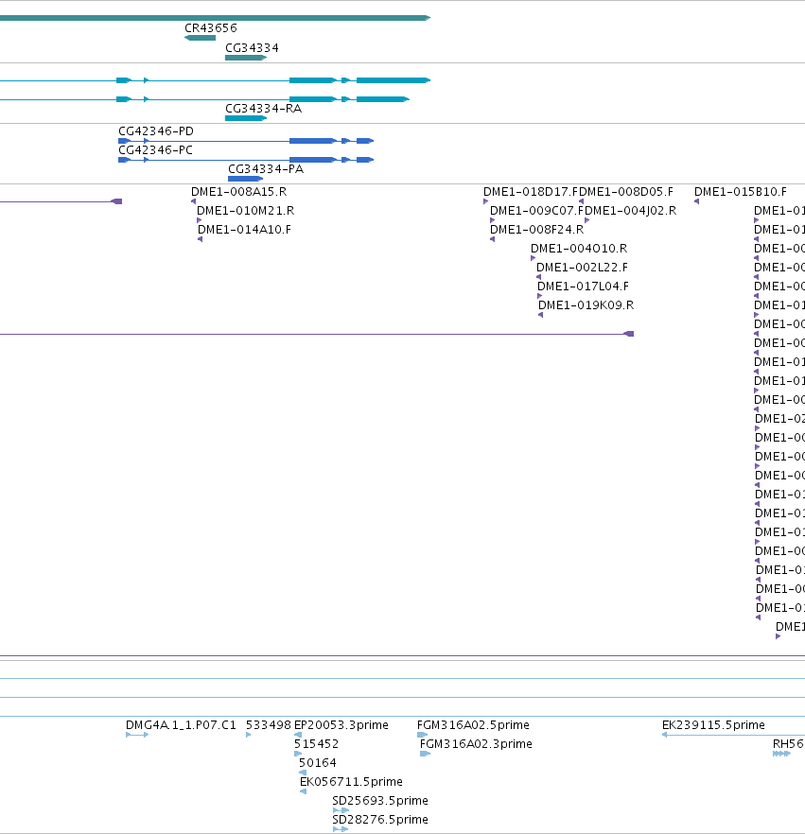Open the EP20053.3prime feature label
The width and height of the screenshot is (805, 834).
(341, 725)
